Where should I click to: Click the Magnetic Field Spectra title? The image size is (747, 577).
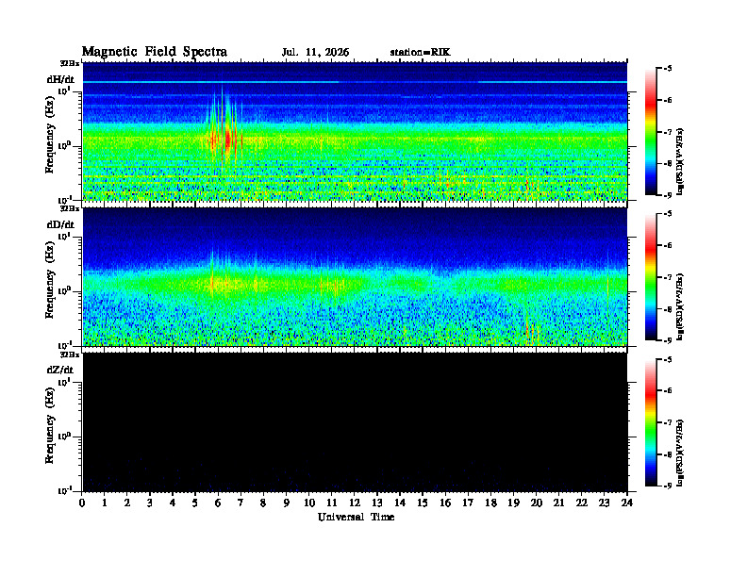click(x=155, y=52)
